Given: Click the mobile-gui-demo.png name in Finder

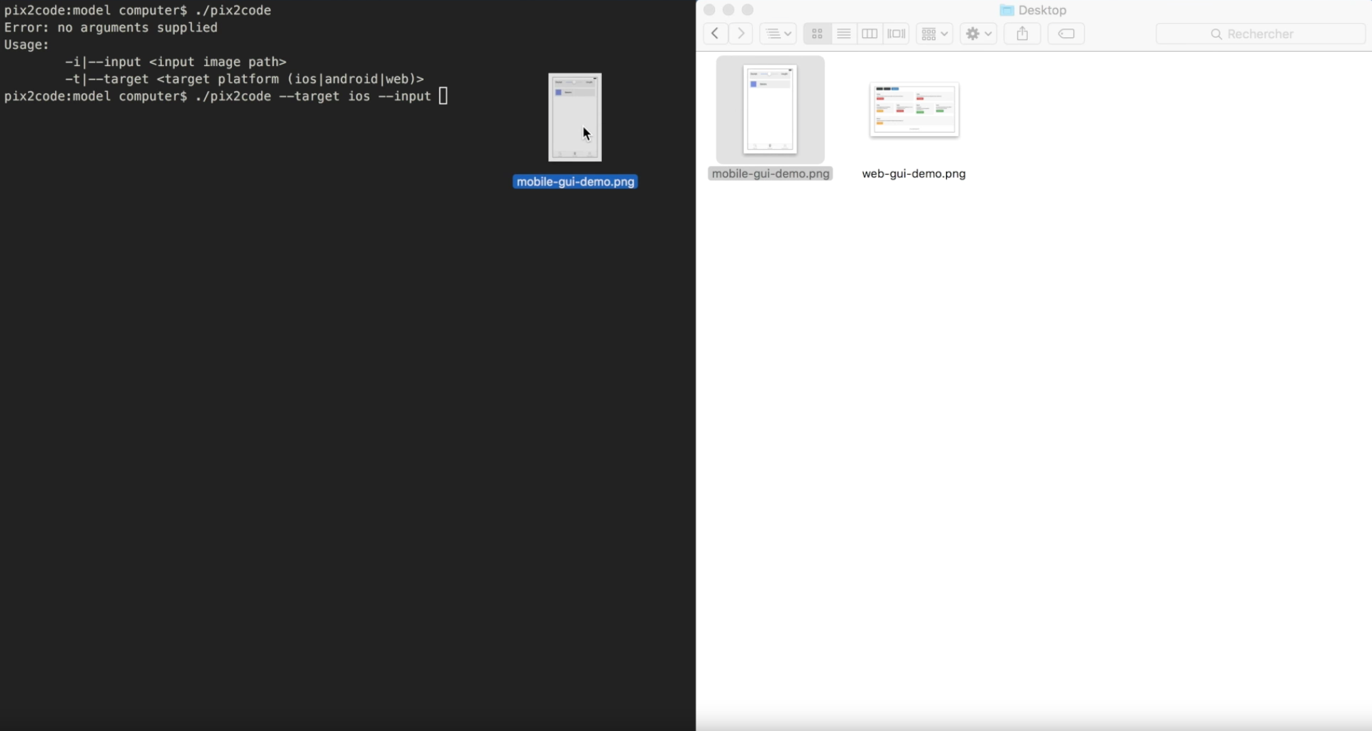Looking at the screenshot, I should (771, 173).
